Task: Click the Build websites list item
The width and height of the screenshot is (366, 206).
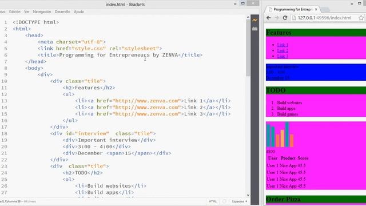Action: point(289,103)
